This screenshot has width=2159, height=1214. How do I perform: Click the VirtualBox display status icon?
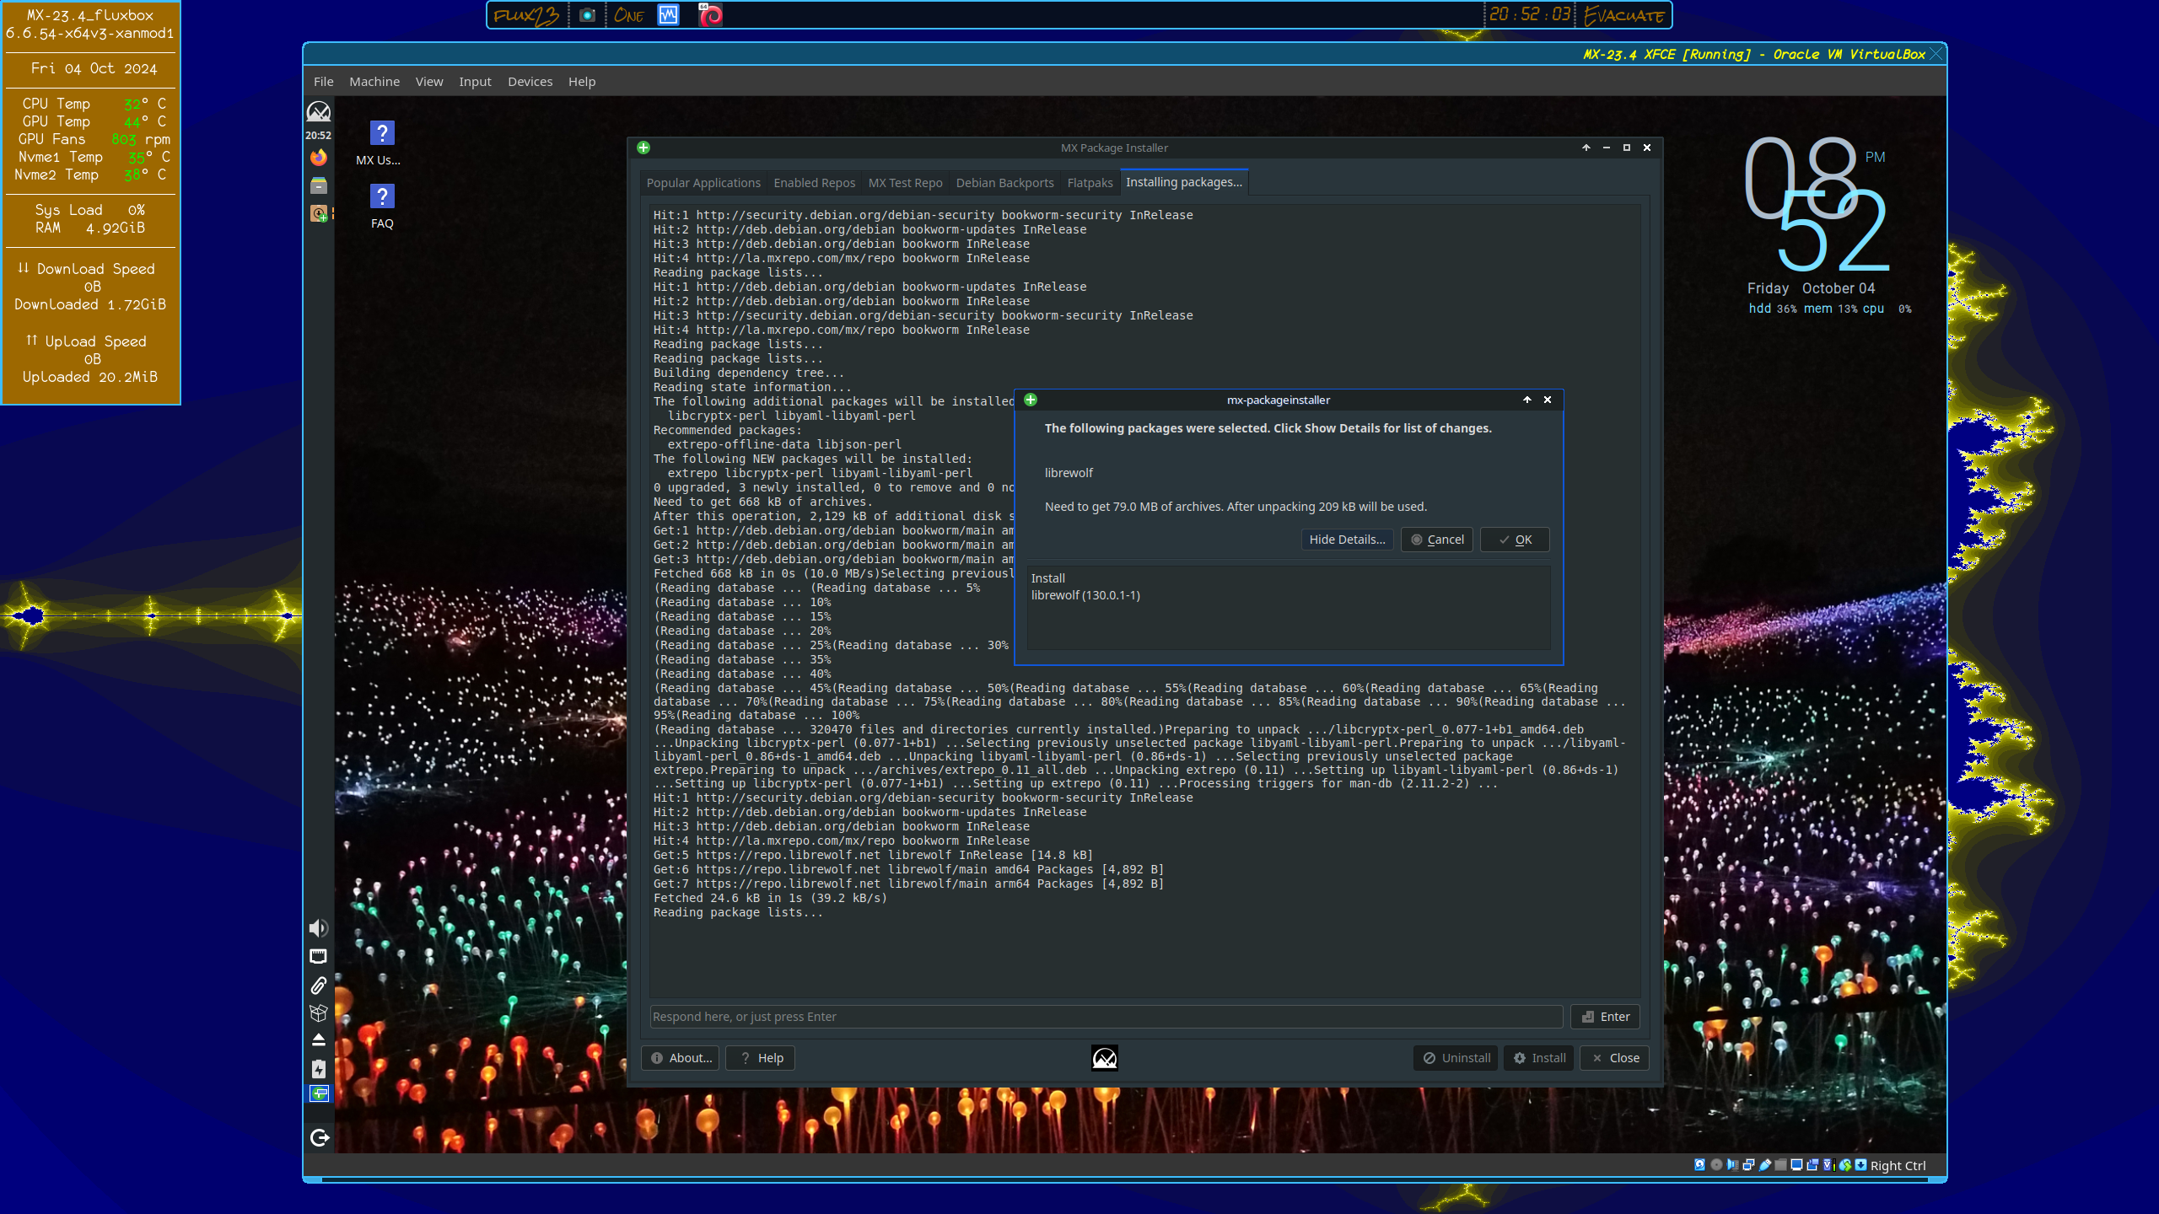1796,1165
